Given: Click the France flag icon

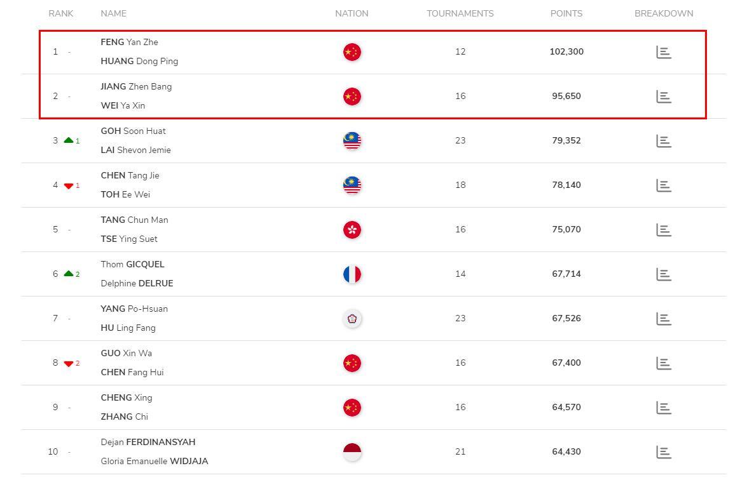Looking at the screenshot, I should click(x=352, y=274).
